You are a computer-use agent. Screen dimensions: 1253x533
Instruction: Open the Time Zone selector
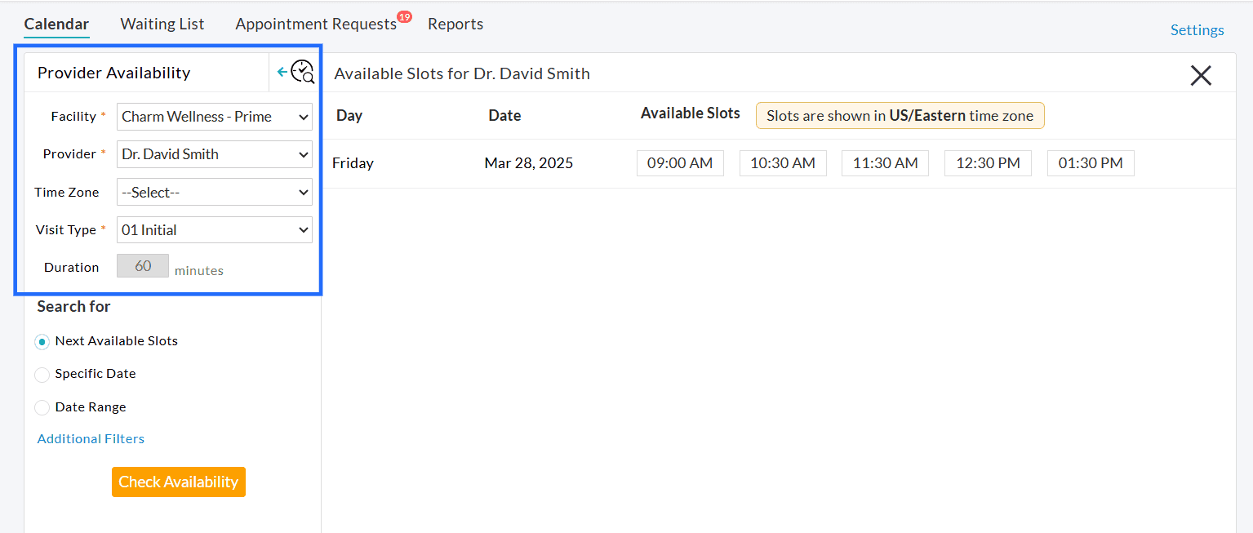tap(214, 192)
